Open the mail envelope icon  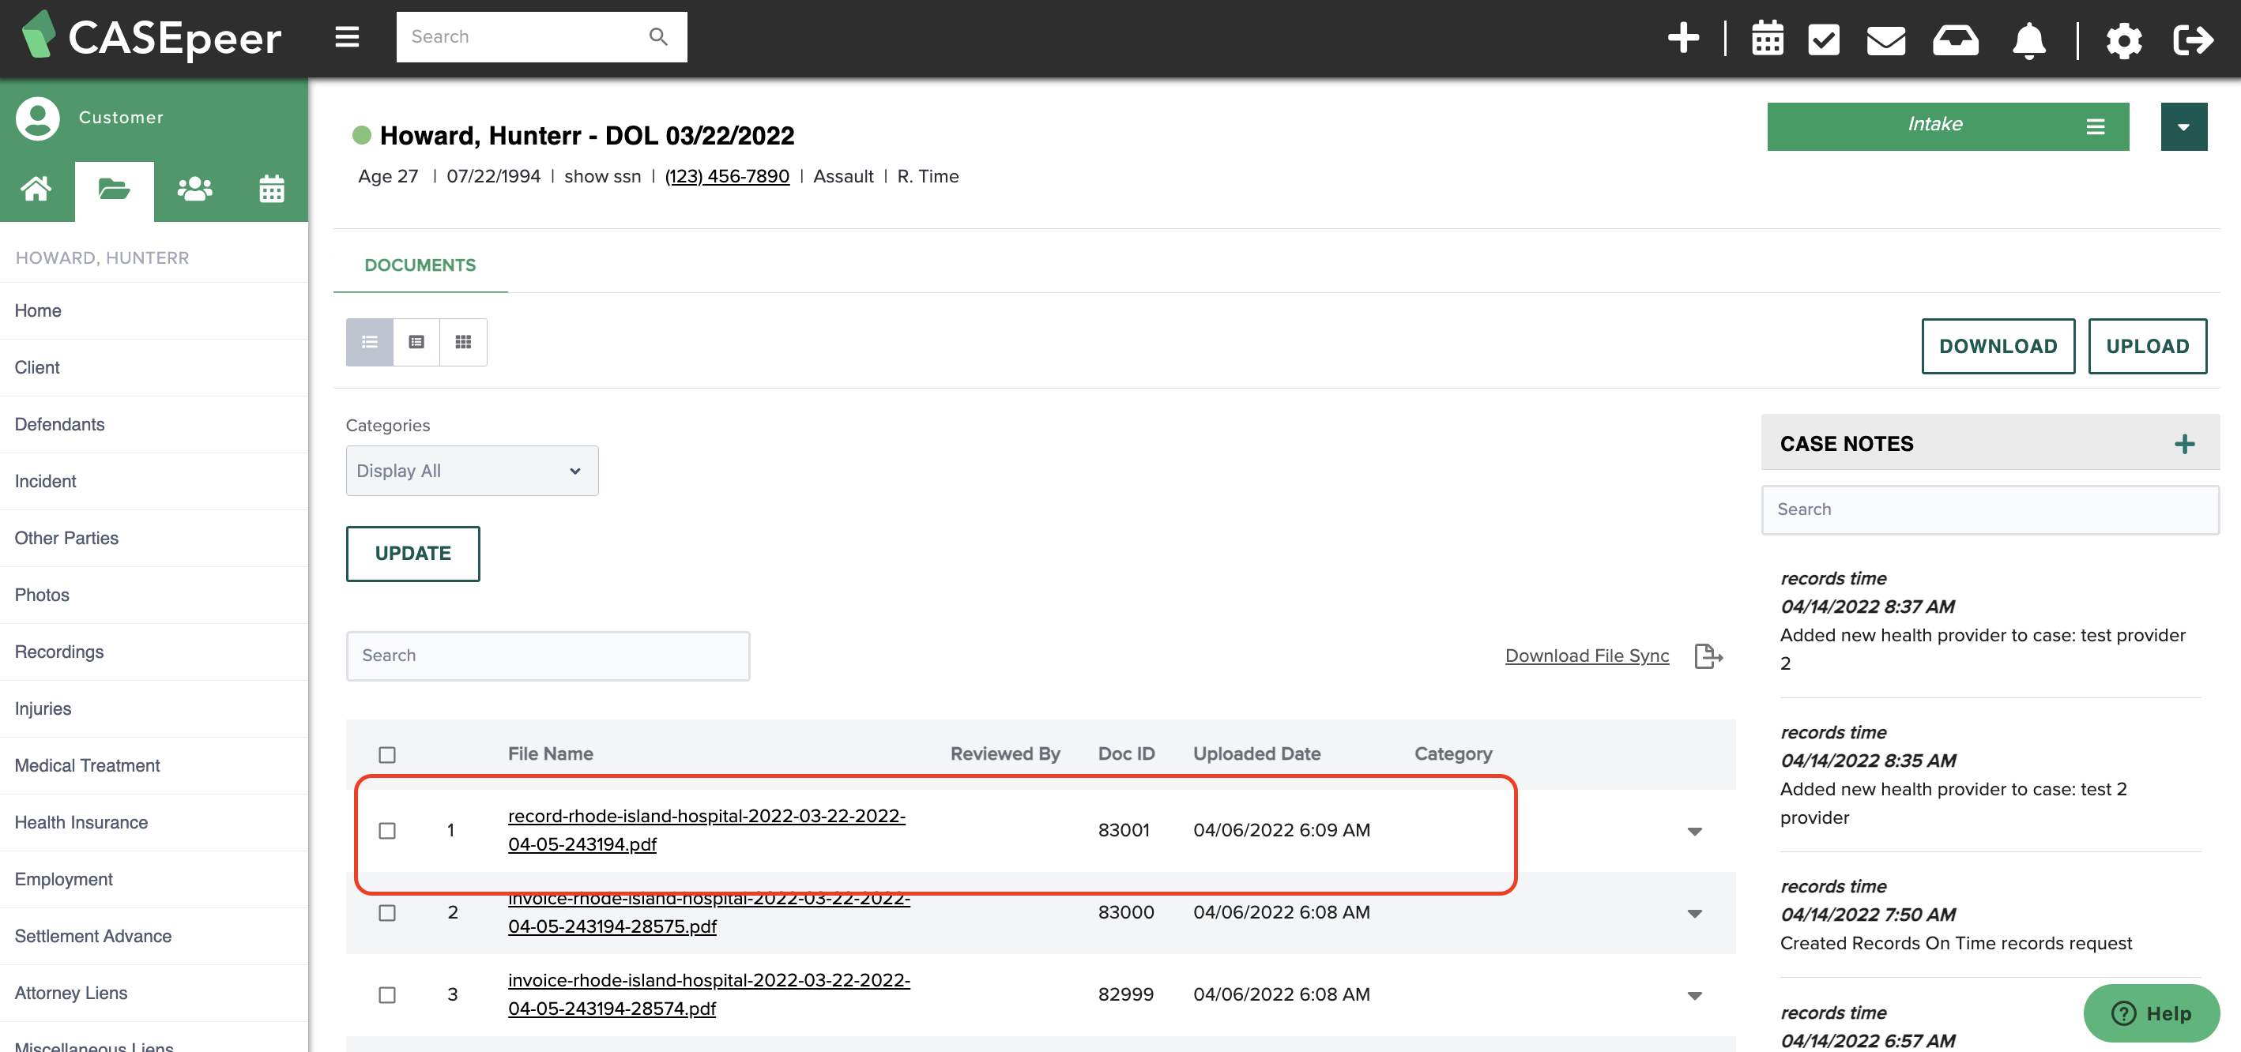(x=1886, y=40)
